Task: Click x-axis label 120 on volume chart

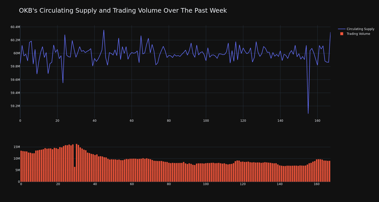Action: 243,184
